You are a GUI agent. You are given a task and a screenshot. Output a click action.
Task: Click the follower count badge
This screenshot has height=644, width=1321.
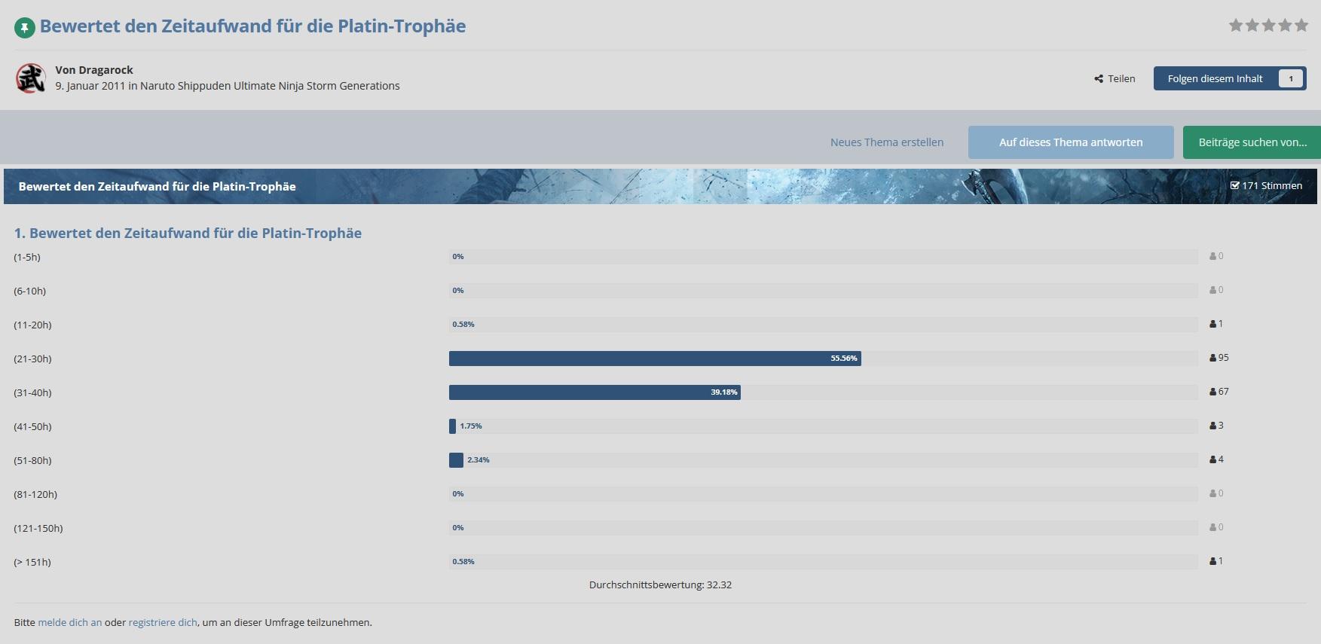(x=1291, y=79)
